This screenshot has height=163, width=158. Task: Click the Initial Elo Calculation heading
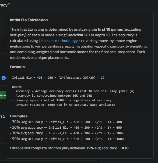(x=29, y=20)
